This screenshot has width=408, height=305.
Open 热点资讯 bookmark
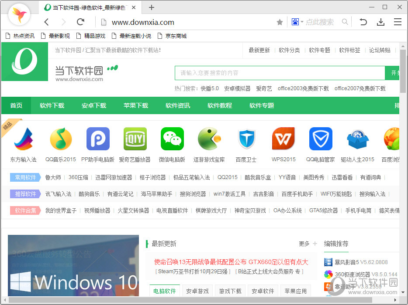pos(20,36)
